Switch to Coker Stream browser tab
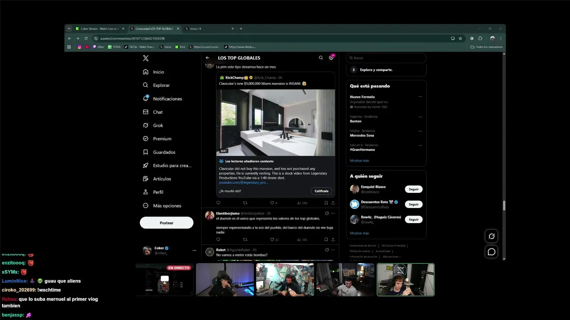Screen dimensions: 570x320 100,28
